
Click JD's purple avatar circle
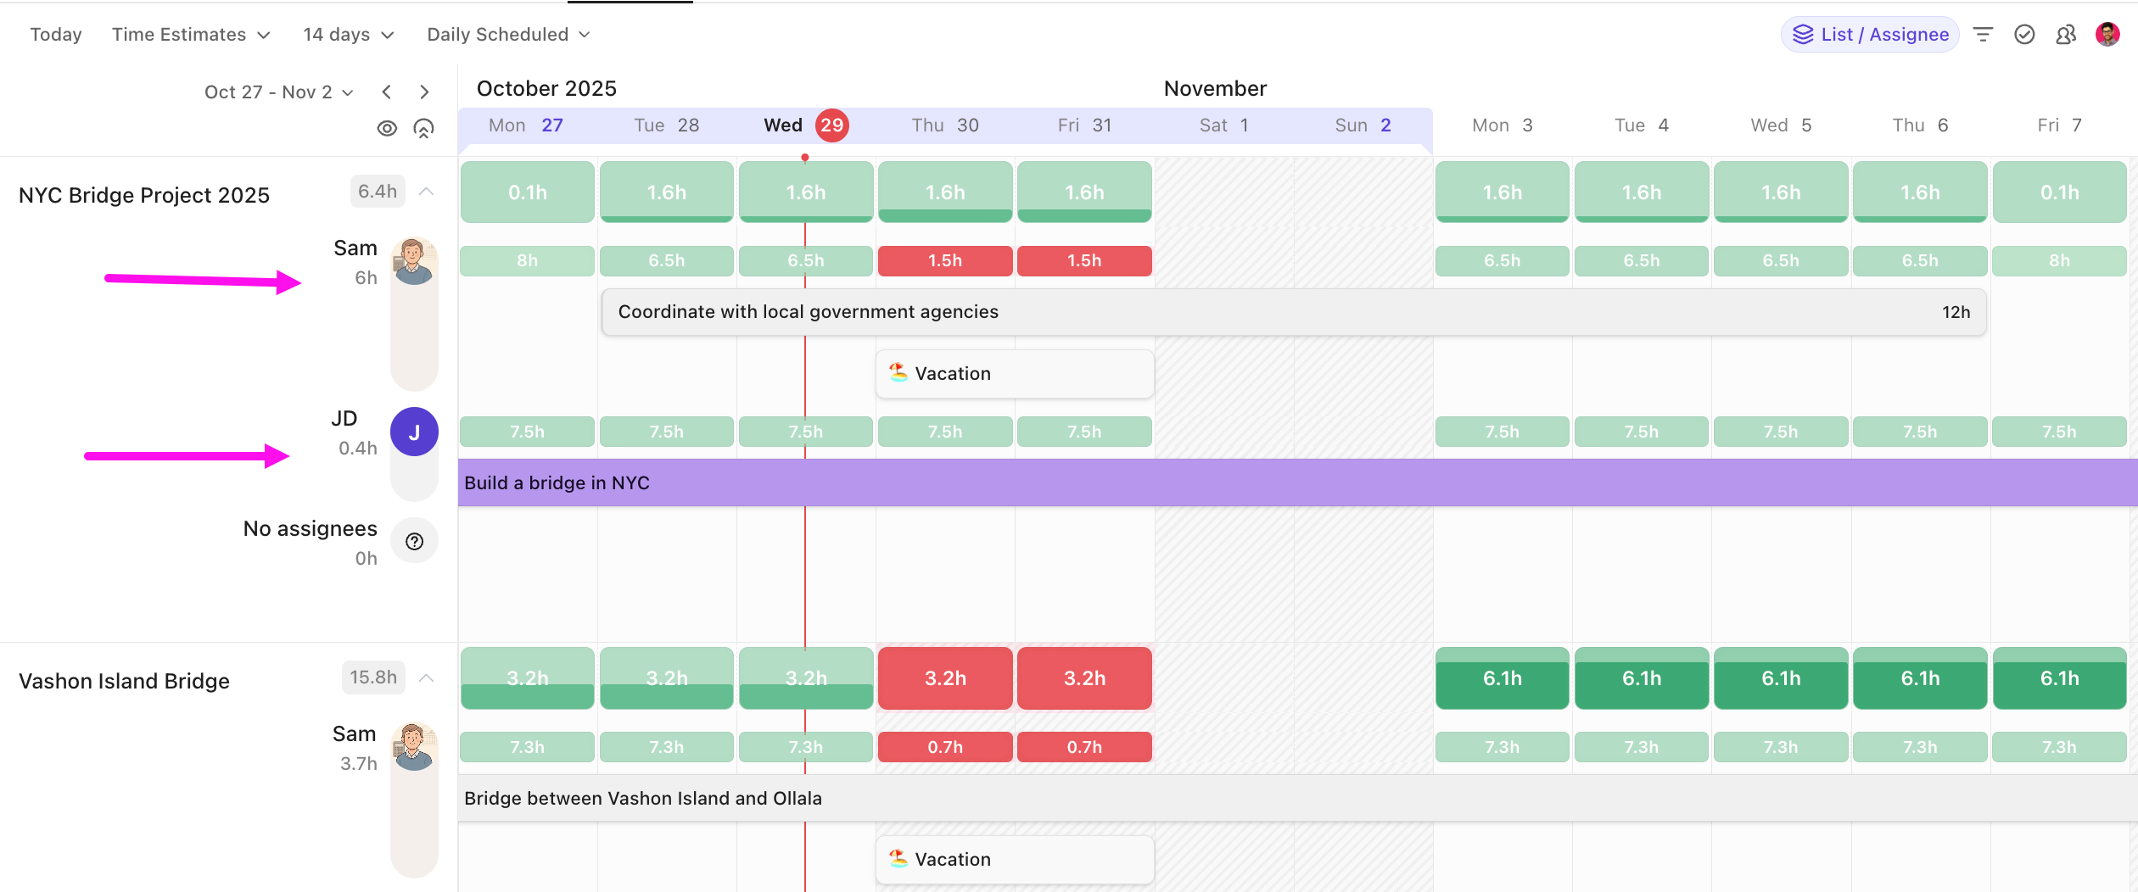(414, 431)
